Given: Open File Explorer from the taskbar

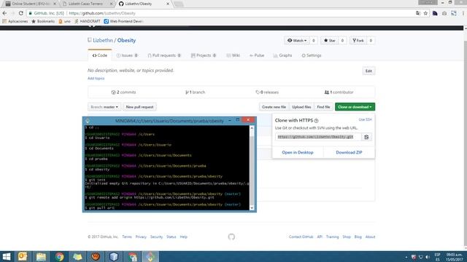Looking at the screenshot, I should click(x=41, y=257).
